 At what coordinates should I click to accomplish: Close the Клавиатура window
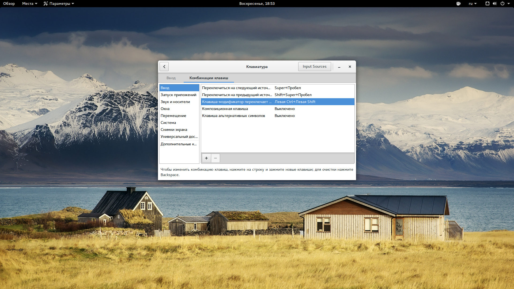pyautogui.click(x=350, y=67)
